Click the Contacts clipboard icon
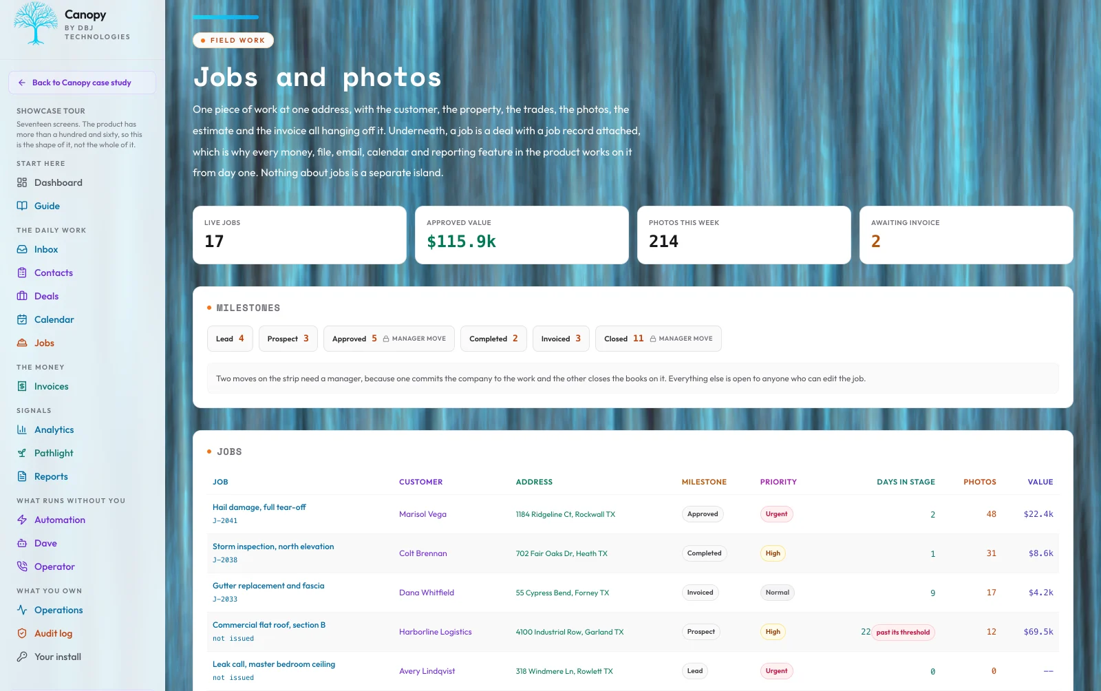The height and width of the screenshot is (691, 1101). (22, 273)
